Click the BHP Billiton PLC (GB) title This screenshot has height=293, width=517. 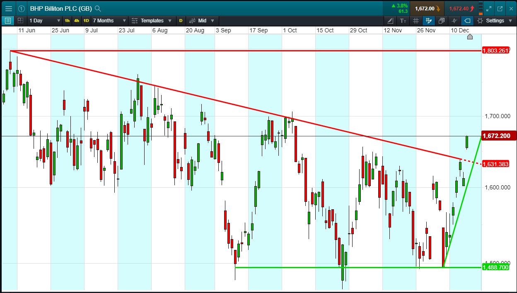(61, 8)
